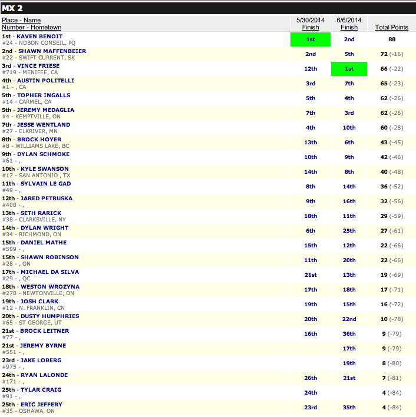Click Eric Jeffery's name link
Screen dimensions: 416x417
point(41,405)
